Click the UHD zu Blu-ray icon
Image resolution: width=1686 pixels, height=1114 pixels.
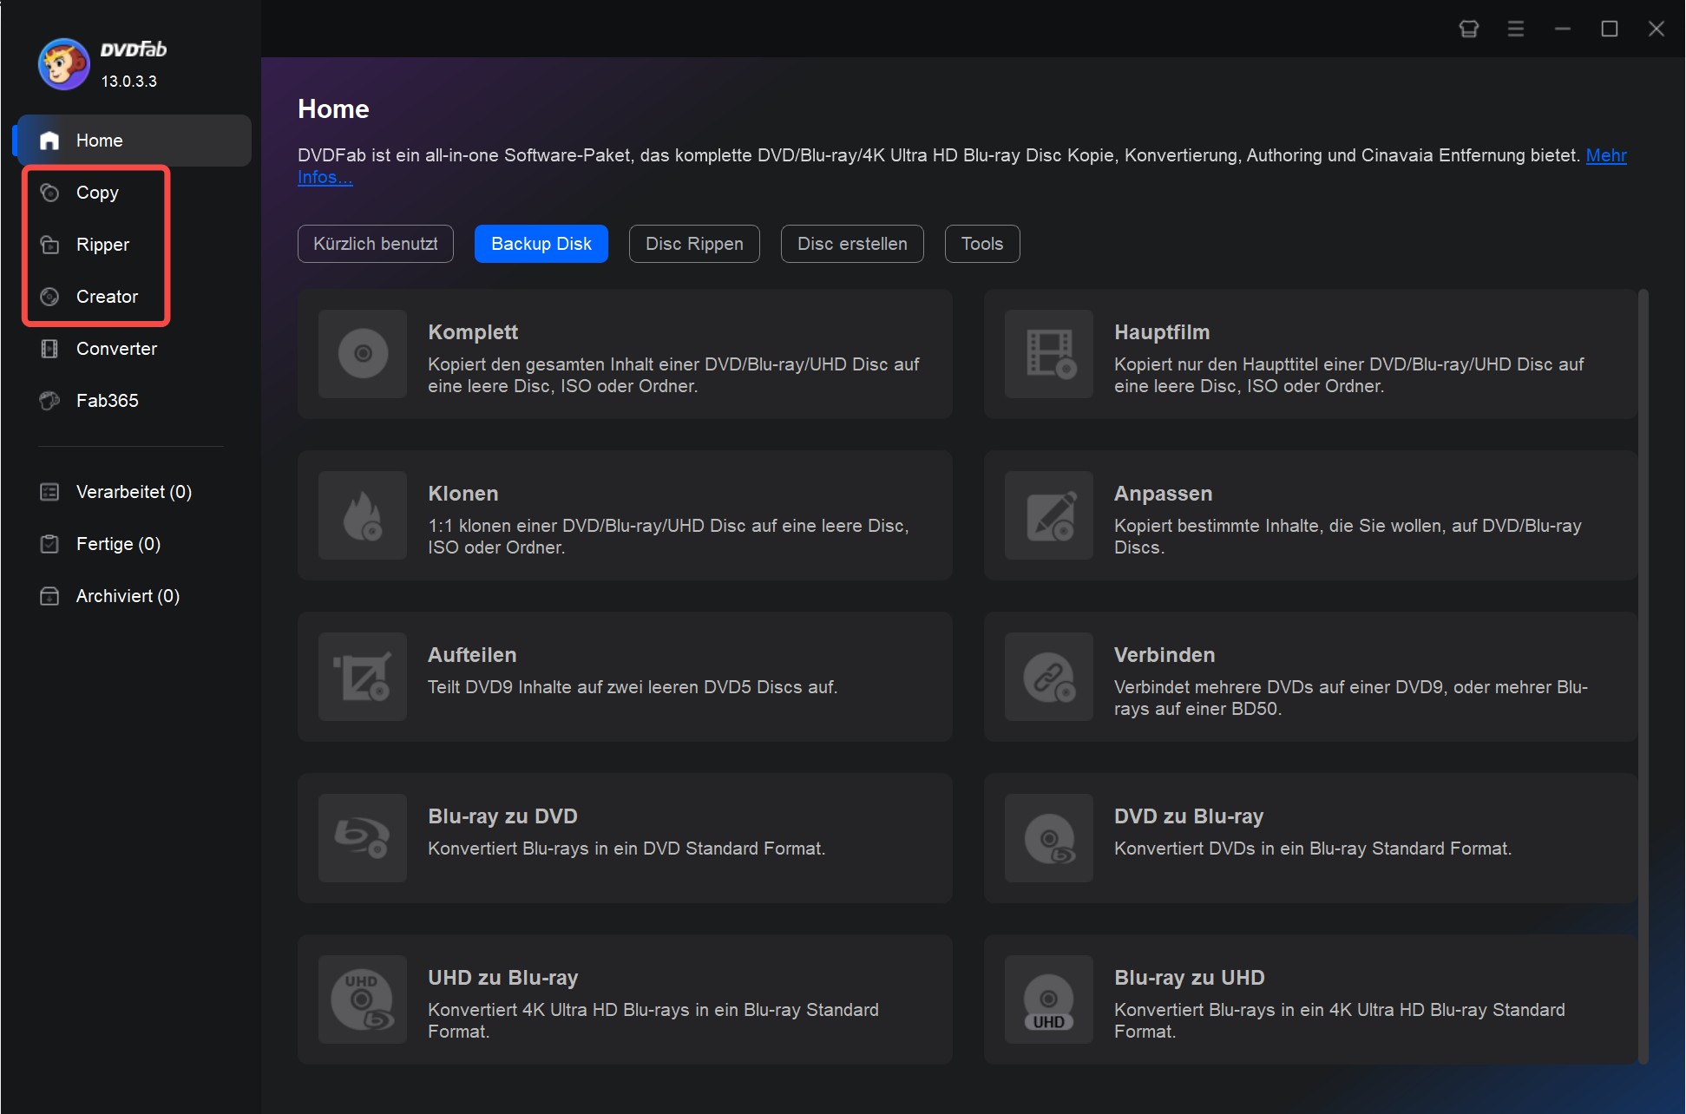(363, 999)
